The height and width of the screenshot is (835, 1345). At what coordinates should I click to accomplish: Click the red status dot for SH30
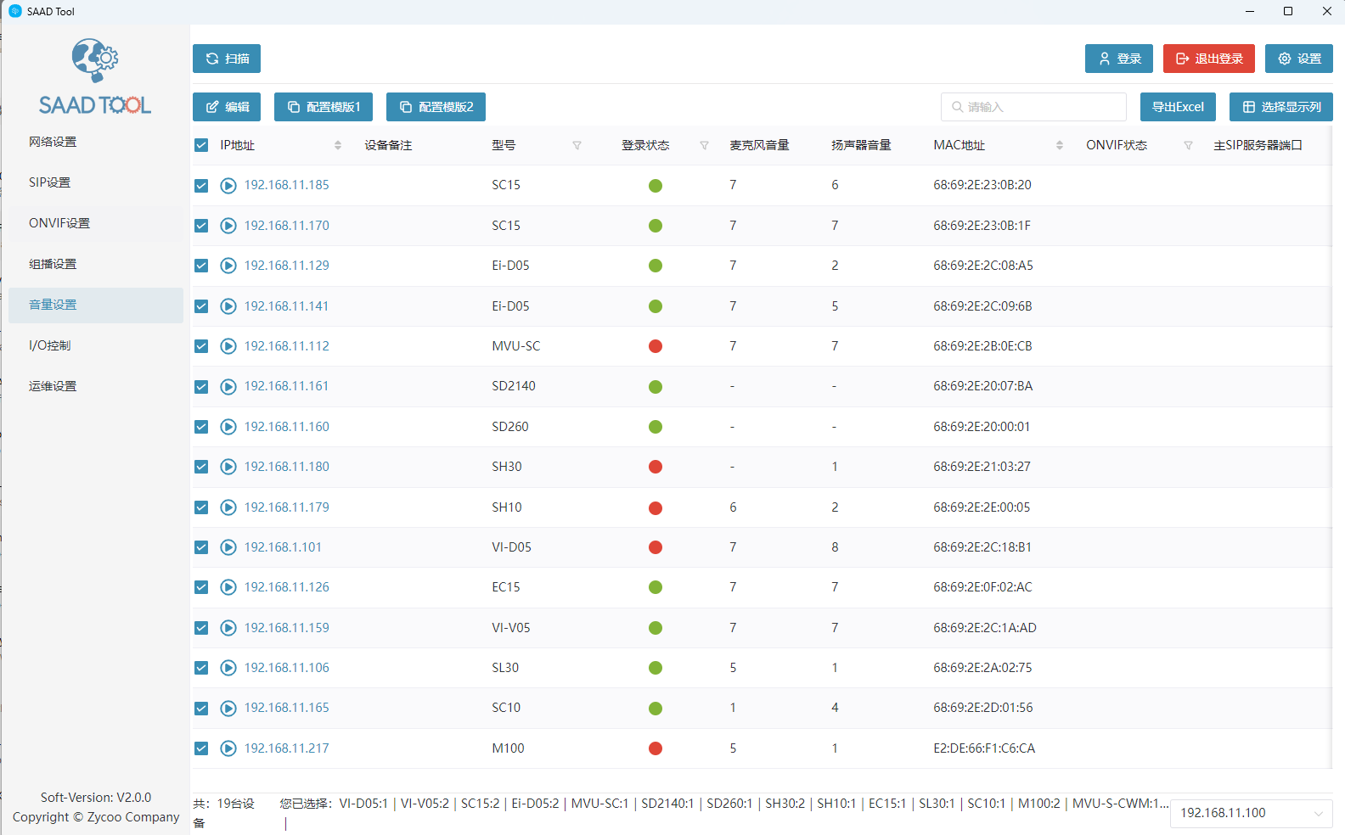pyautogui.click(x=656, y=467)
